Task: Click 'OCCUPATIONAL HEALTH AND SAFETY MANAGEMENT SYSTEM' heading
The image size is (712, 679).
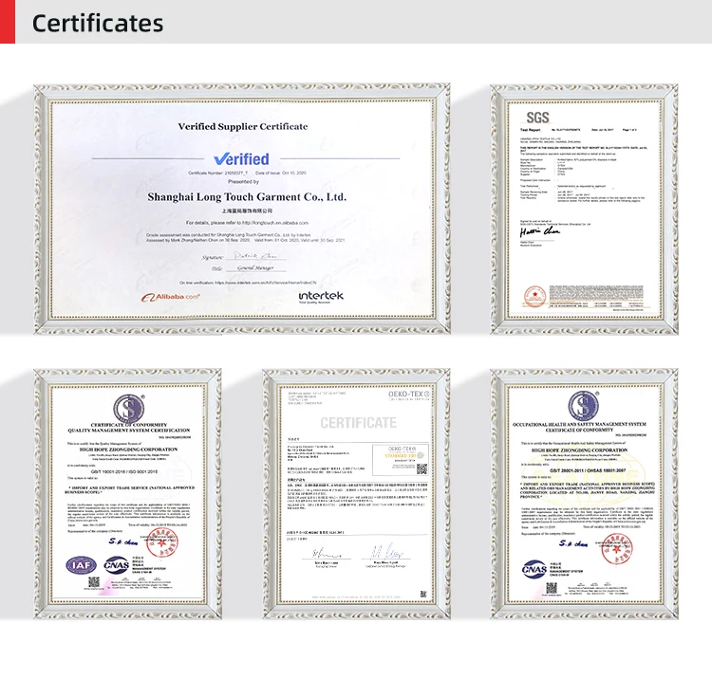Action: pos(579,425)
